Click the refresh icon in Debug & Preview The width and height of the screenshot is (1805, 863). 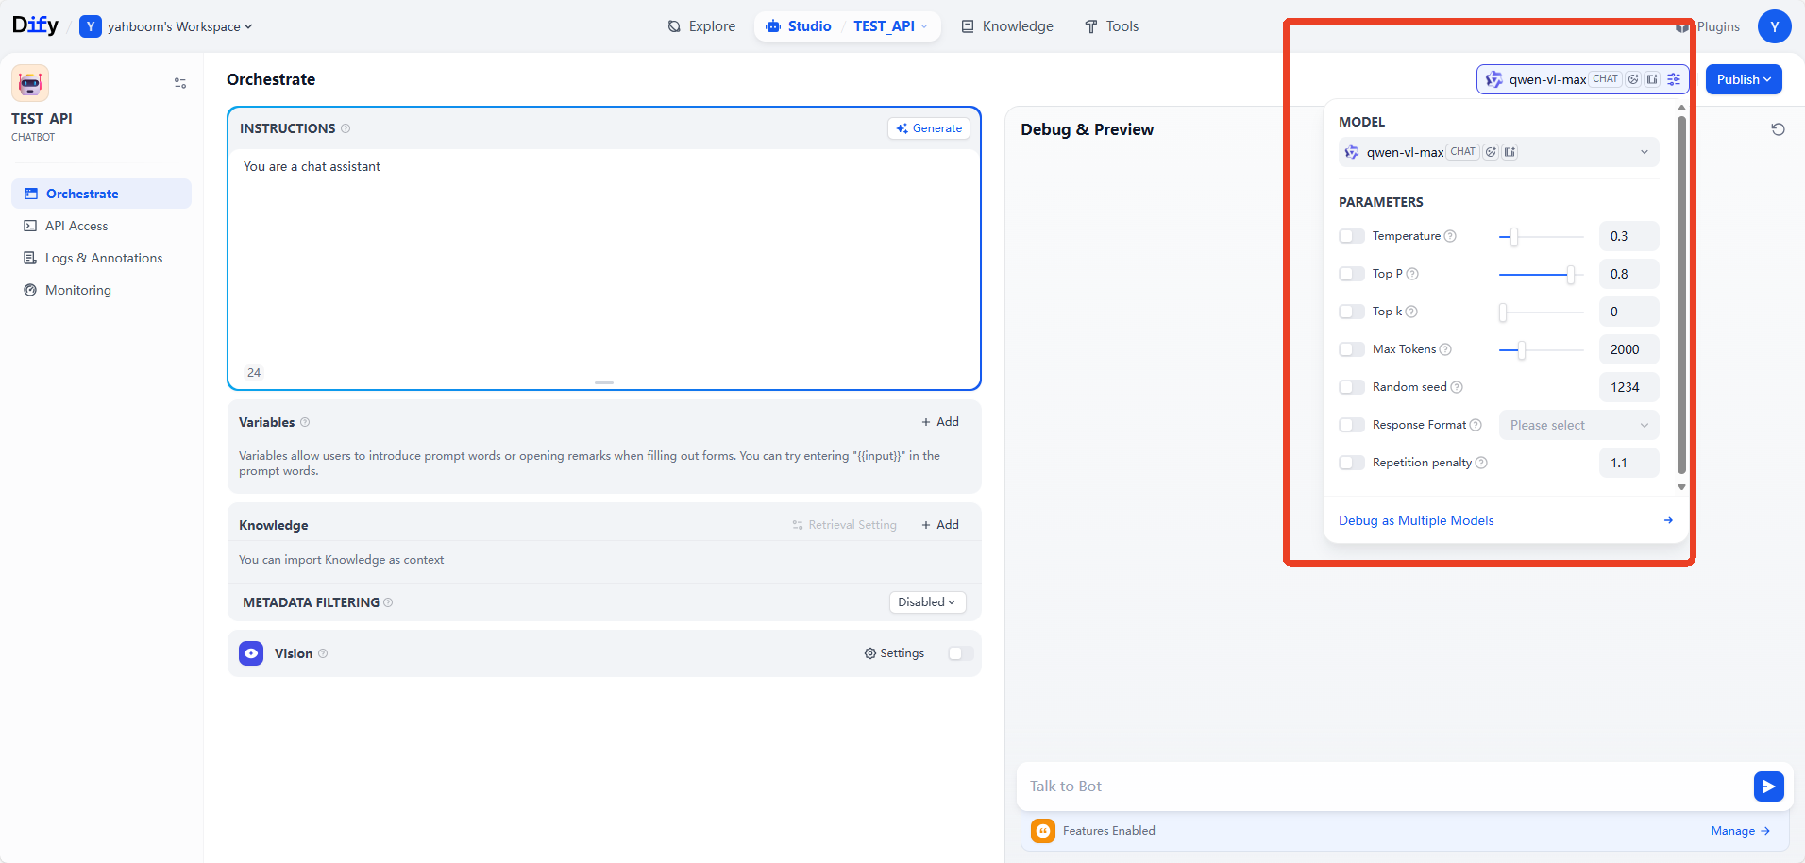(x=1778, y=129)
